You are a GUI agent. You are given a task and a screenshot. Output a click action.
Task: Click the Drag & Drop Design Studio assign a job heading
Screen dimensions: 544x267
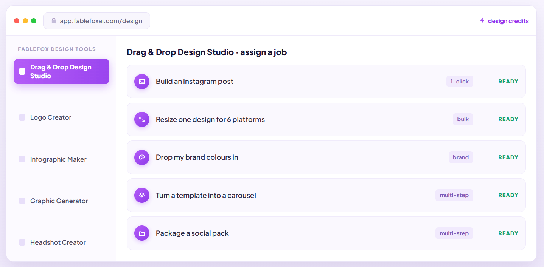[x=207, y=52]
